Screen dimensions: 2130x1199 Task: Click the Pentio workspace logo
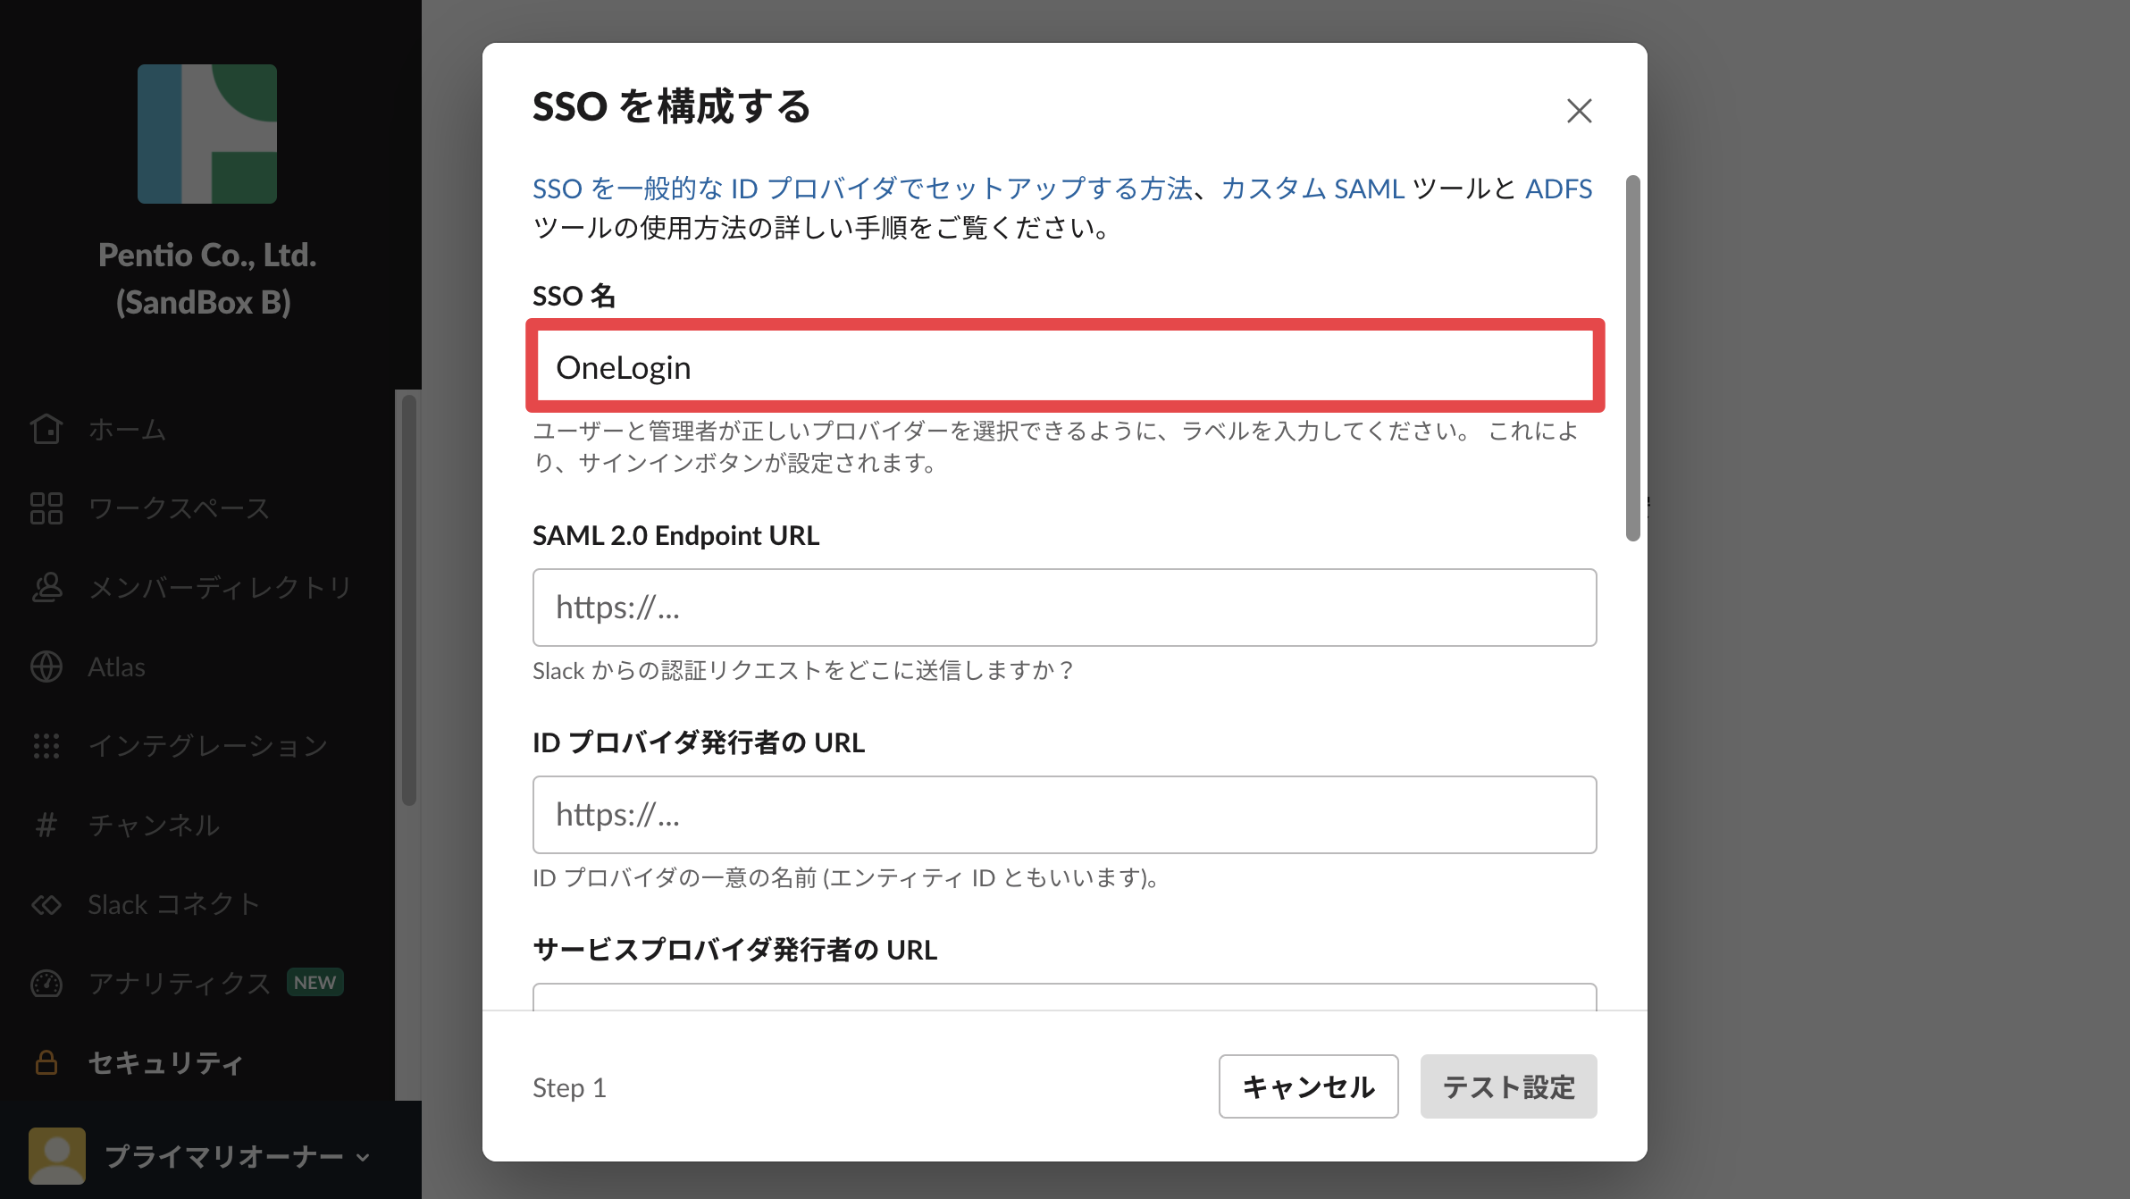tap(207, 134)
